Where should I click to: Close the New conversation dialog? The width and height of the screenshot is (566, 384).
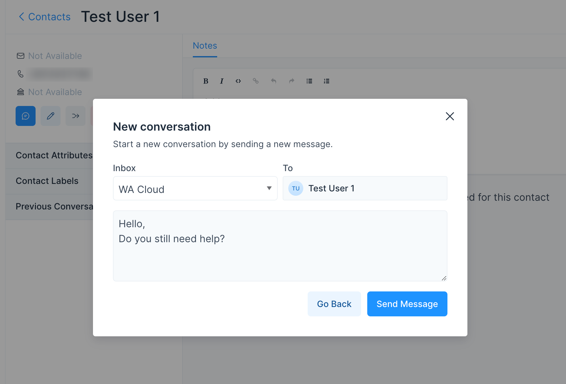coord(450,116)
